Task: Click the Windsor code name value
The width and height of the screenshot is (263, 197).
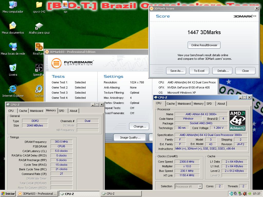Action: (188, 119)
